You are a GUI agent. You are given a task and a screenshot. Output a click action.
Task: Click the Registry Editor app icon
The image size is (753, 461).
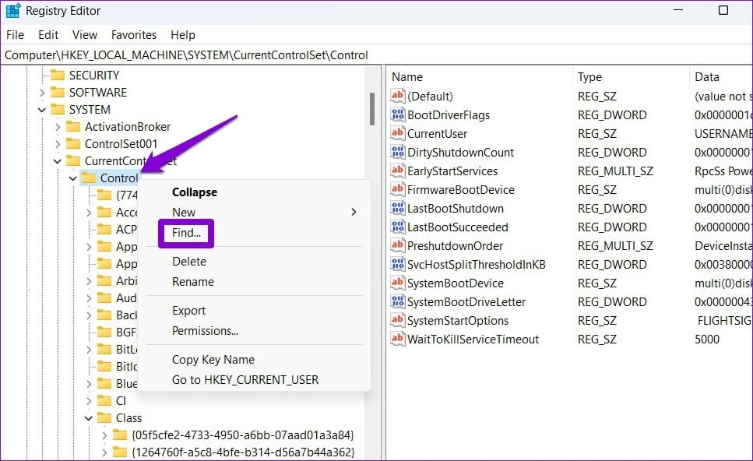(x=13, y=11)
